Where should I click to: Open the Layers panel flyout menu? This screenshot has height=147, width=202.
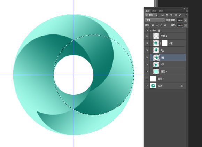[x=187, y=11]
